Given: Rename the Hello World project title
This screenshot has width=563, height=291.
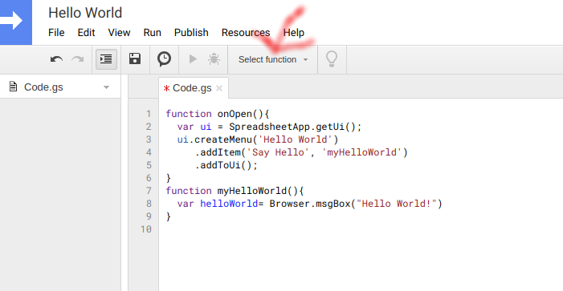Looking at the screenshot, I should coord(85,13).
